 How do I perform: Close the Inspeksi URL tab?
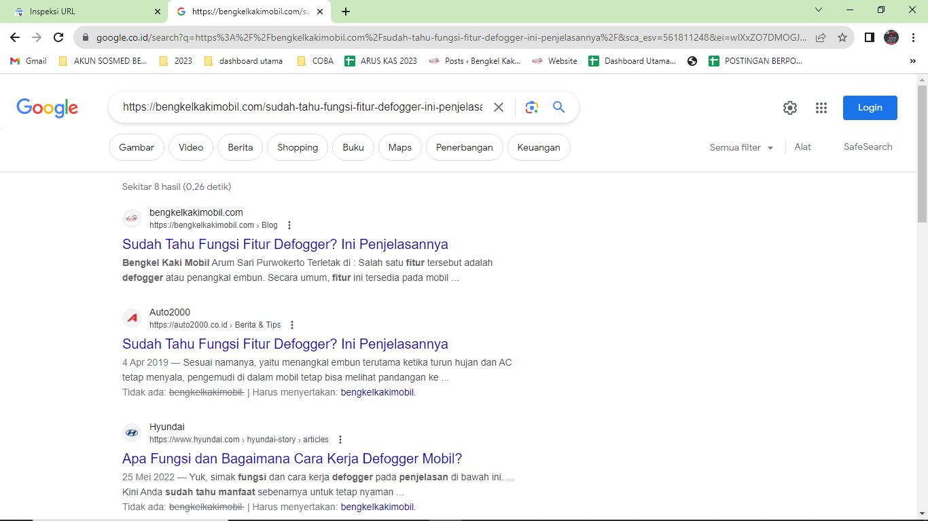(158, 12)
